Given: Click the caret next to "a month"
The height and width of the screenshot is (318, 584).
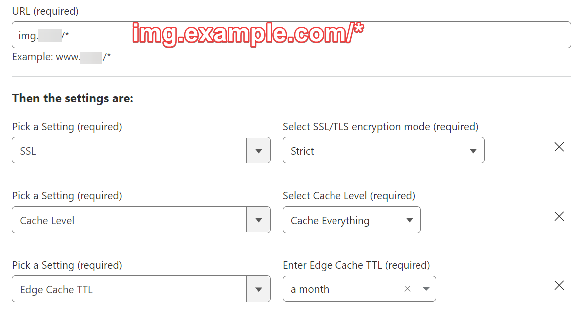Looking at the screenshot, I should (x=426, y=289).
